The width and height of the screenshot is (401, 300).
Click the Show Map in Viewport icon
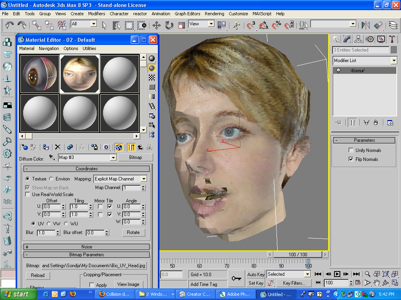click(119, 147)
